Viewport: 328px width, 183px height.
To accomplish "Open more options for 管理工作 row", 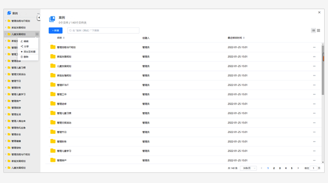I will (314, 94).
